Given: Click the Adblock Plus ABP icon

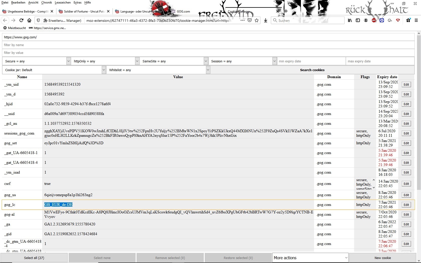Looking at the screenshot, I should (x=374, y=21).
